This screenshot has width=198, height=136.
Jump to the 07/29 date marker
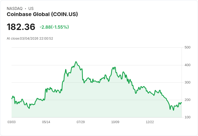click(x=81, y=122)
